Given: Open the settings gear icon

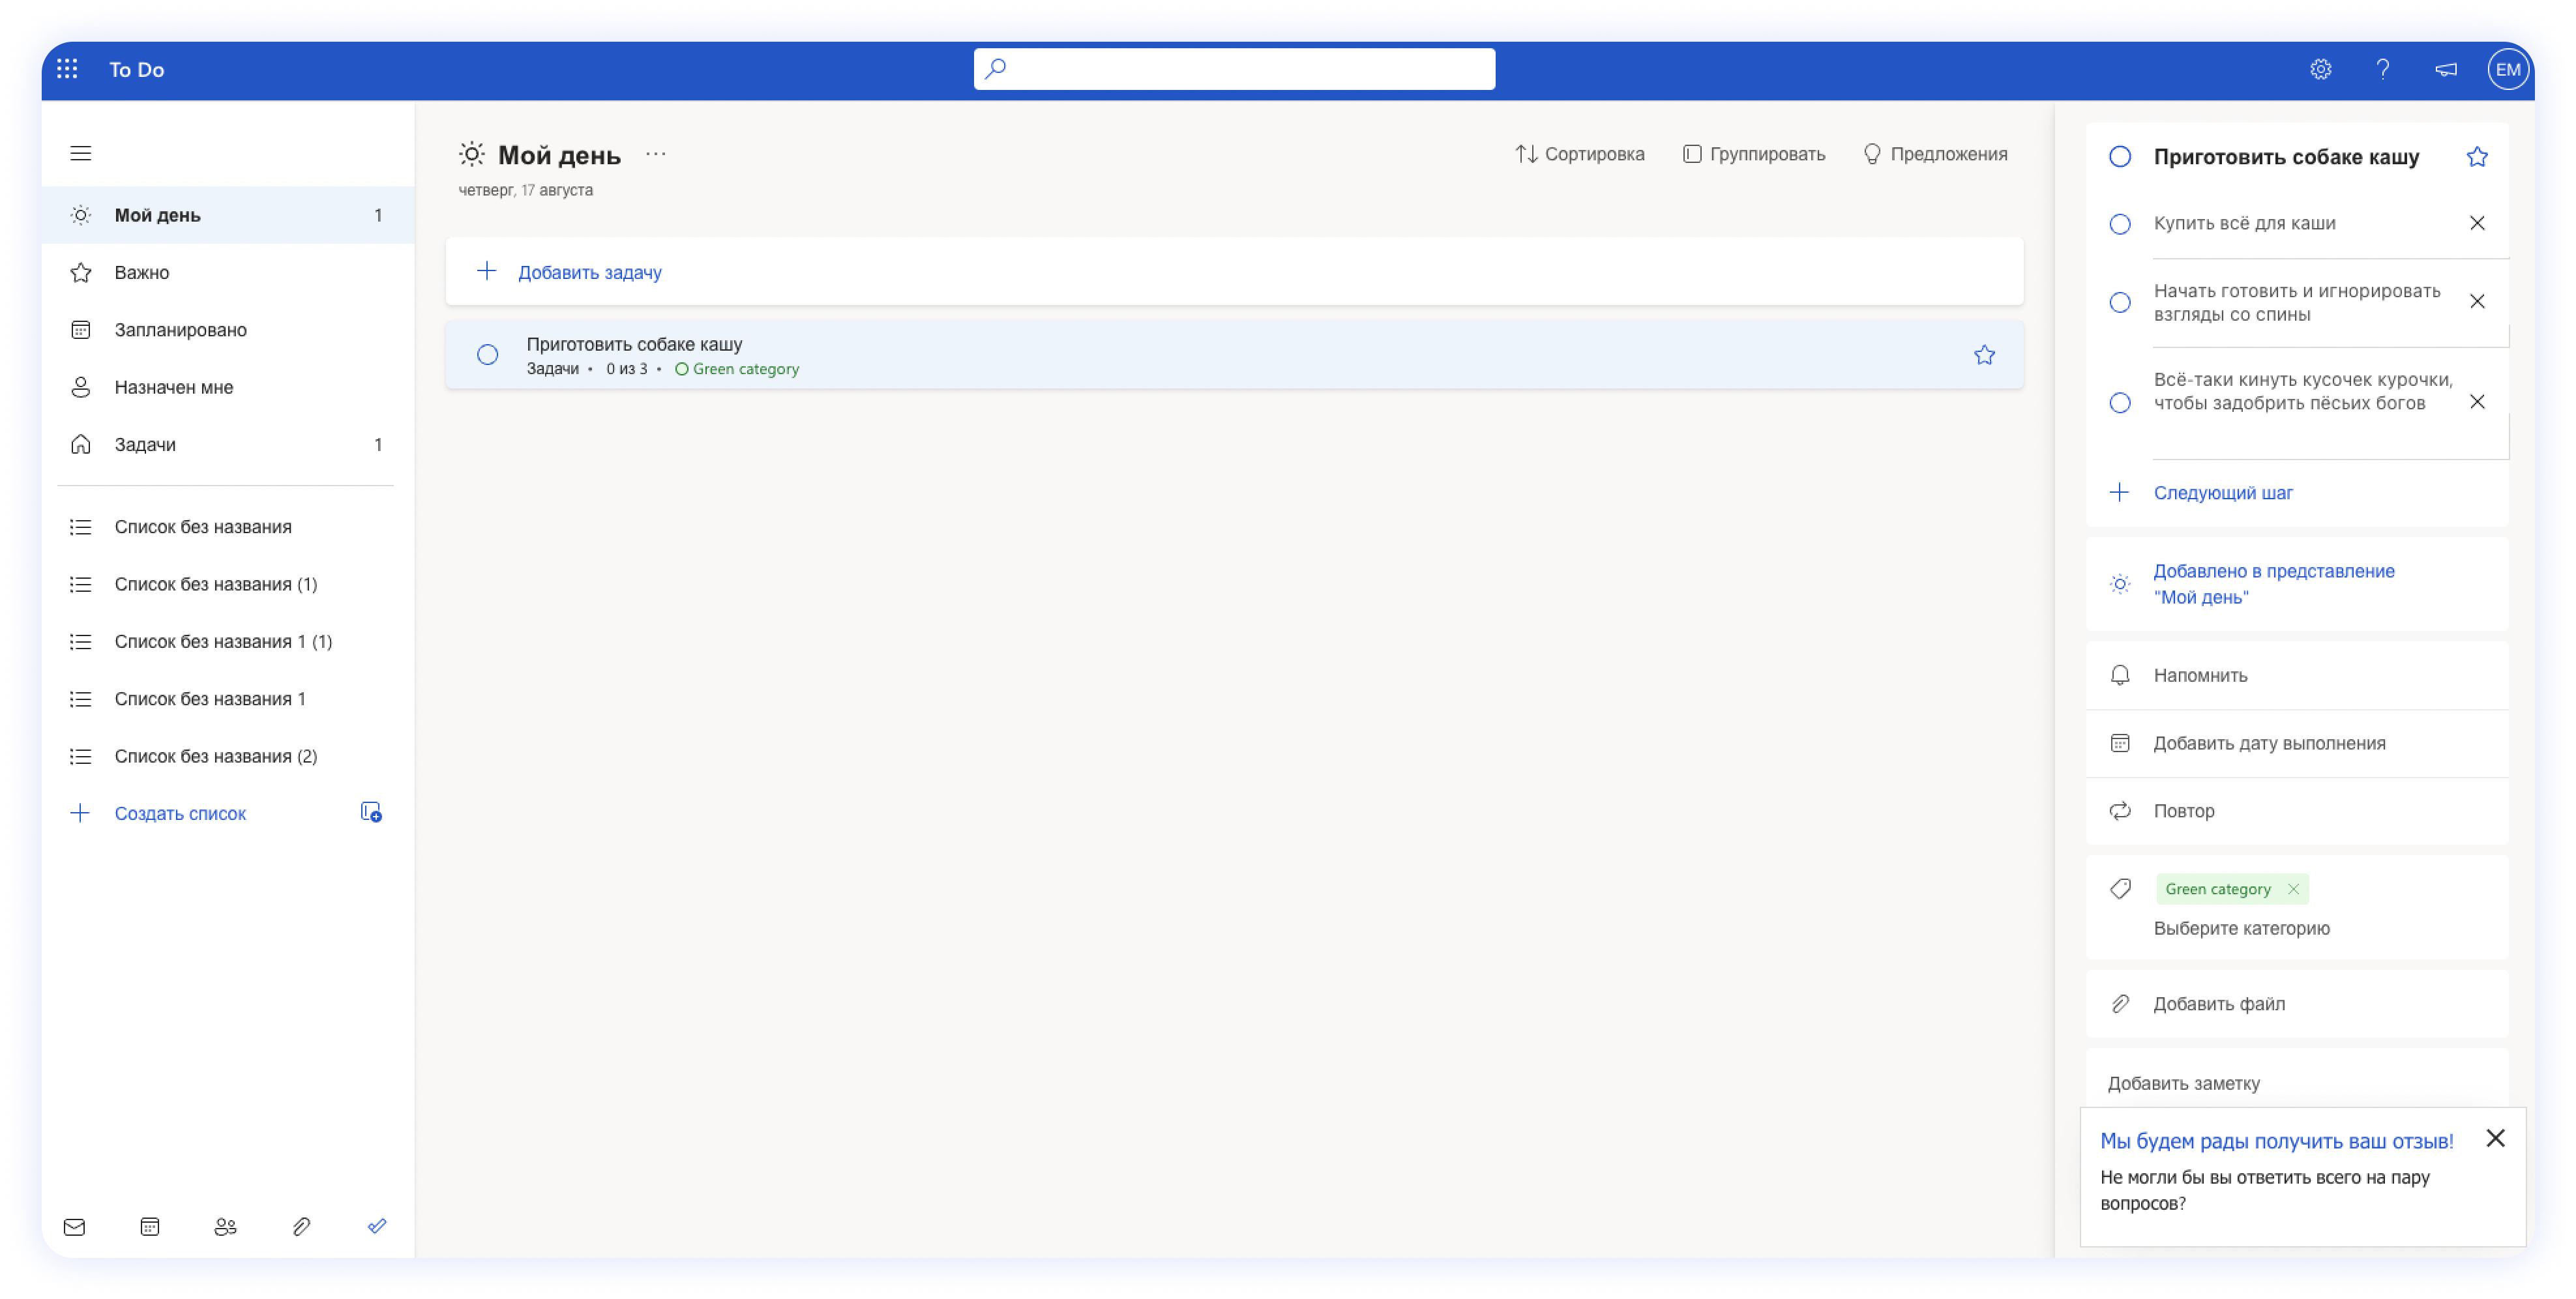Looking at the screenshot, I should 2320,69.
